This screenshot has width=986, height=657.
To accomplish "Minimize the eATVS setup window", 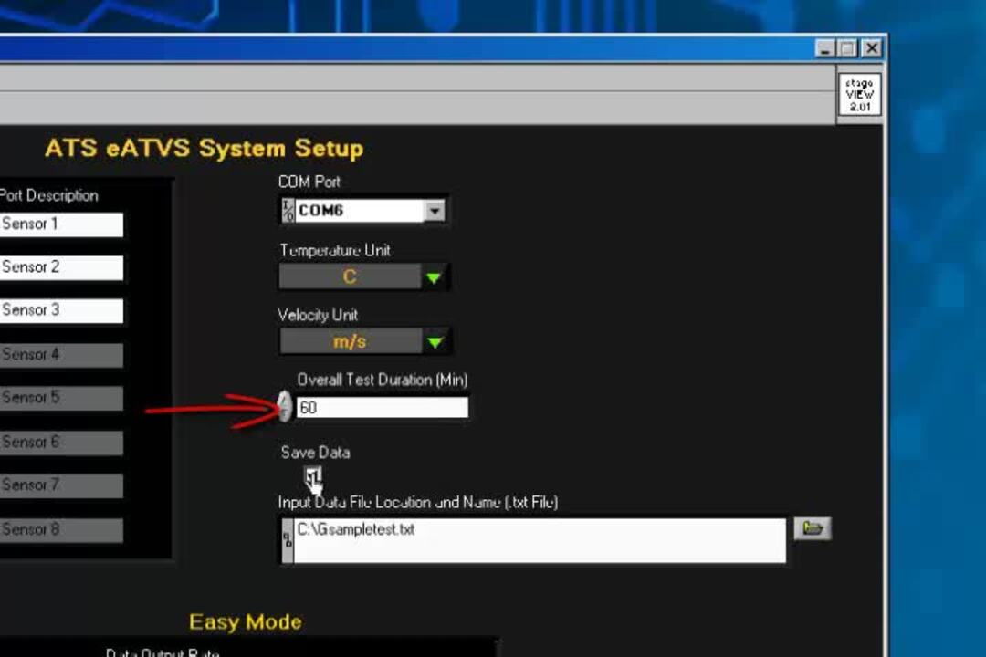I will pyautogui.click(x=825, y=48).
